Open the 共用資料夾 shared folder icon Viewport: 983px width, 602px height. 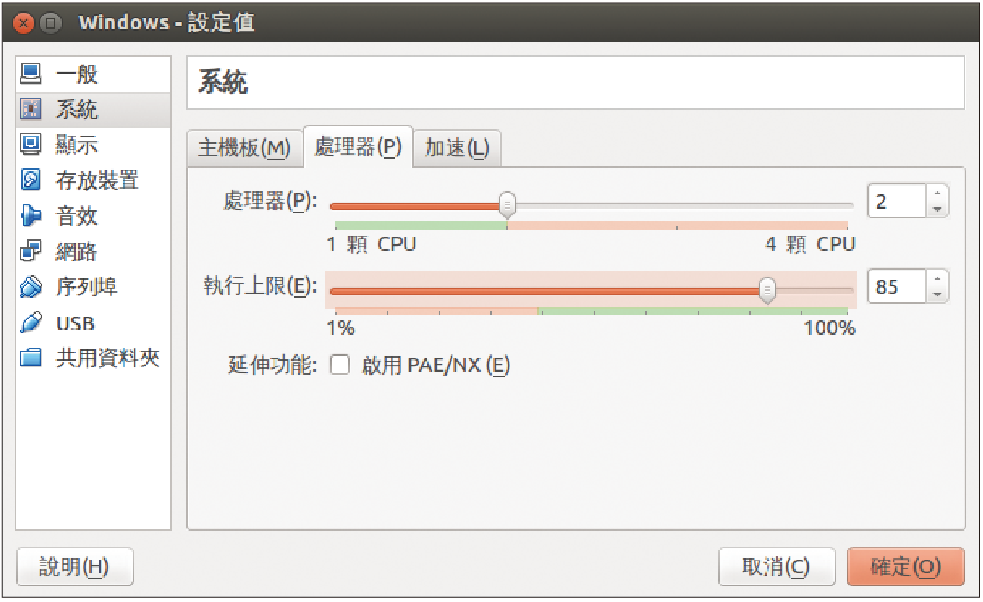pyautogui.click(x=30, y=358)
